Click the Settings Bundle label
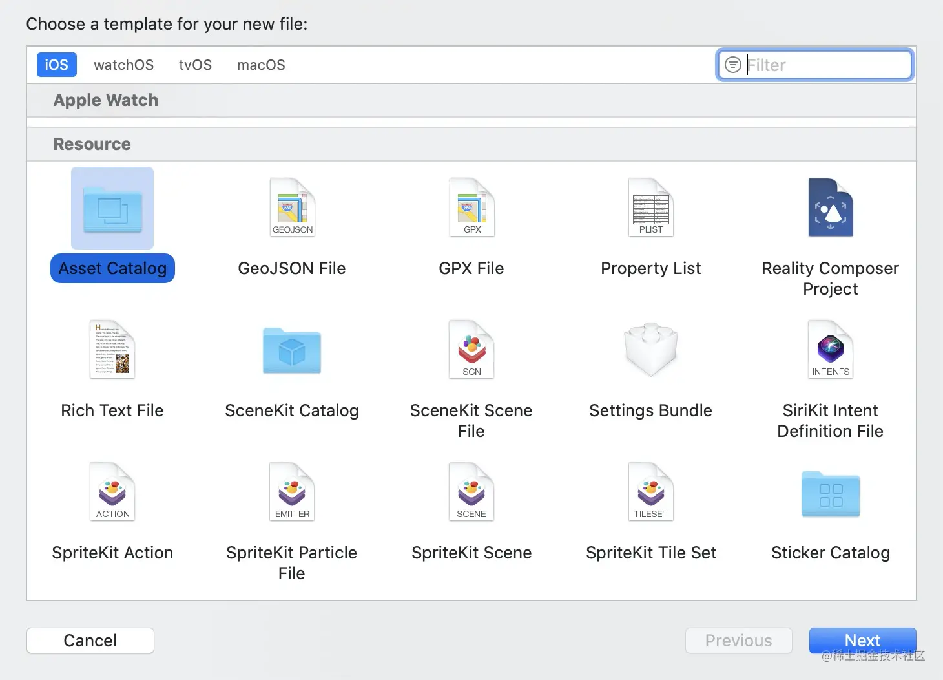 click(x=651, y=410)
